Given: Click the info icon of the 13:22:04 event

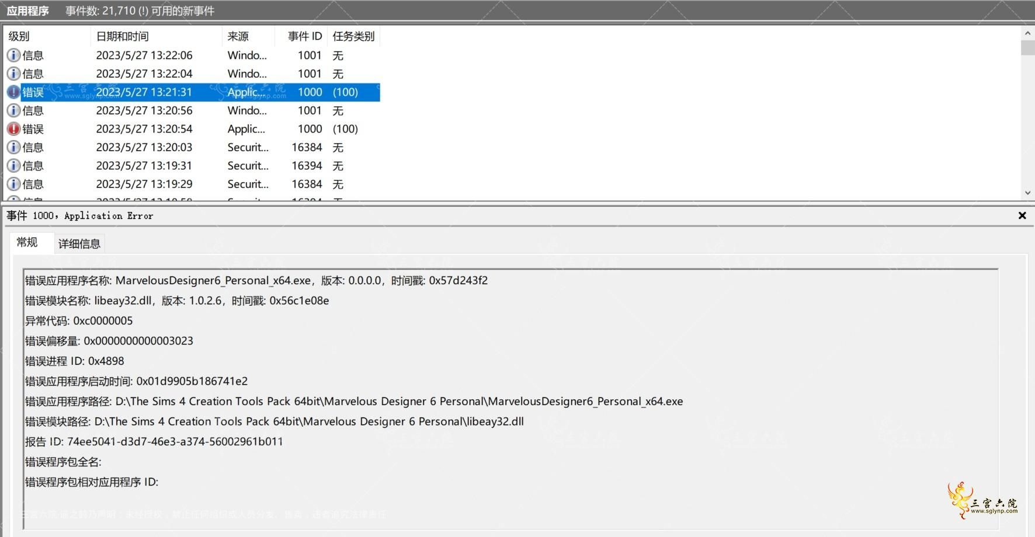Looking at the screenshot, I should point(13,74).
